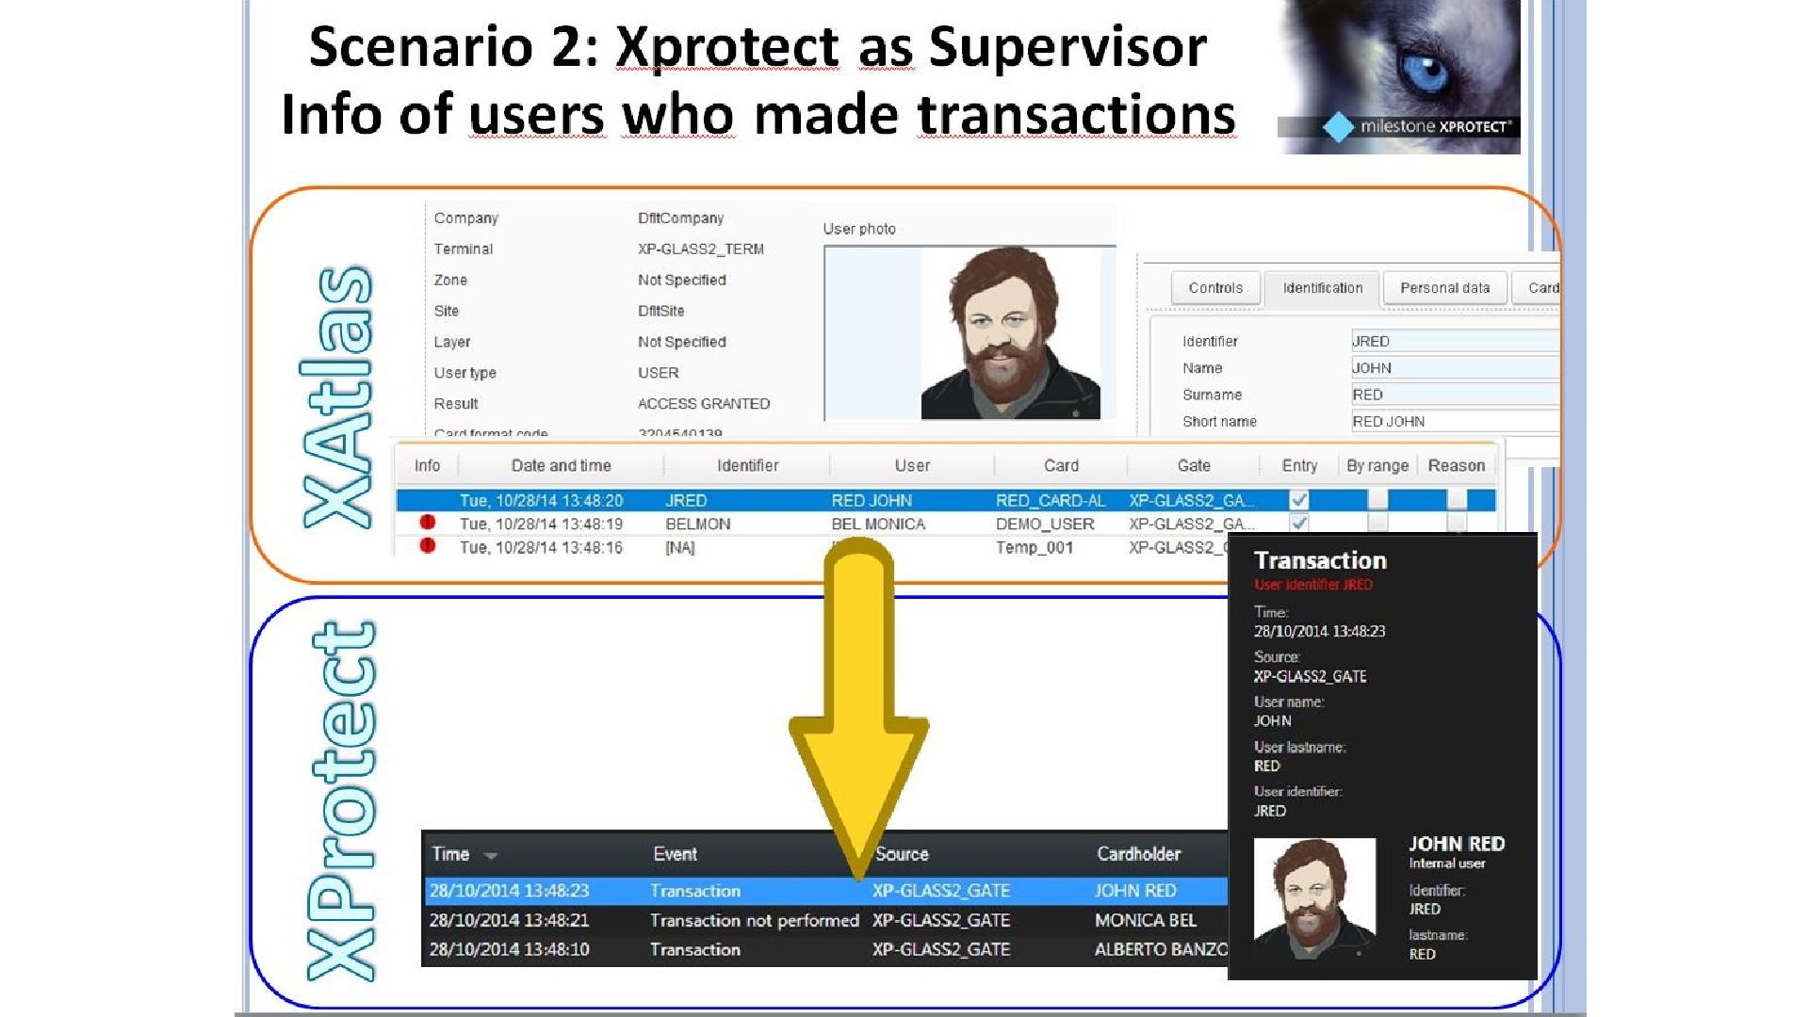Toggle Reason checkbox in the JRED row
Image resolution: width=1809 pixels, height=1017 pixels.
1457,499
